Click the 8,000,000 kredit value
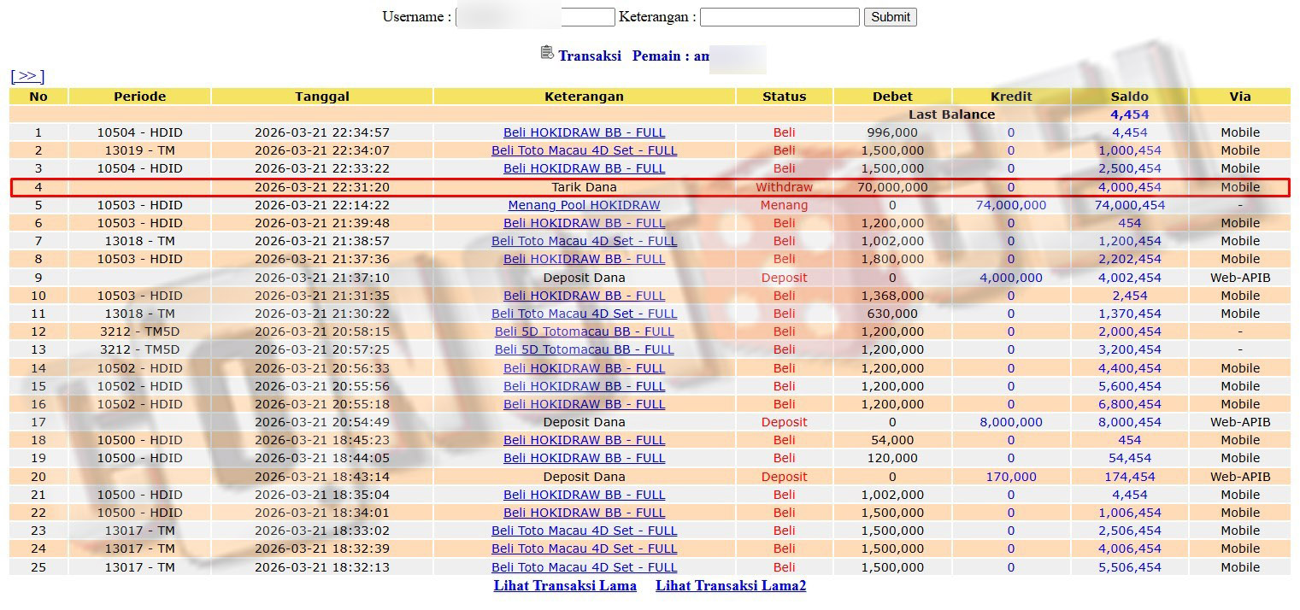1300x610 pixels. [x=1011, y=422]
